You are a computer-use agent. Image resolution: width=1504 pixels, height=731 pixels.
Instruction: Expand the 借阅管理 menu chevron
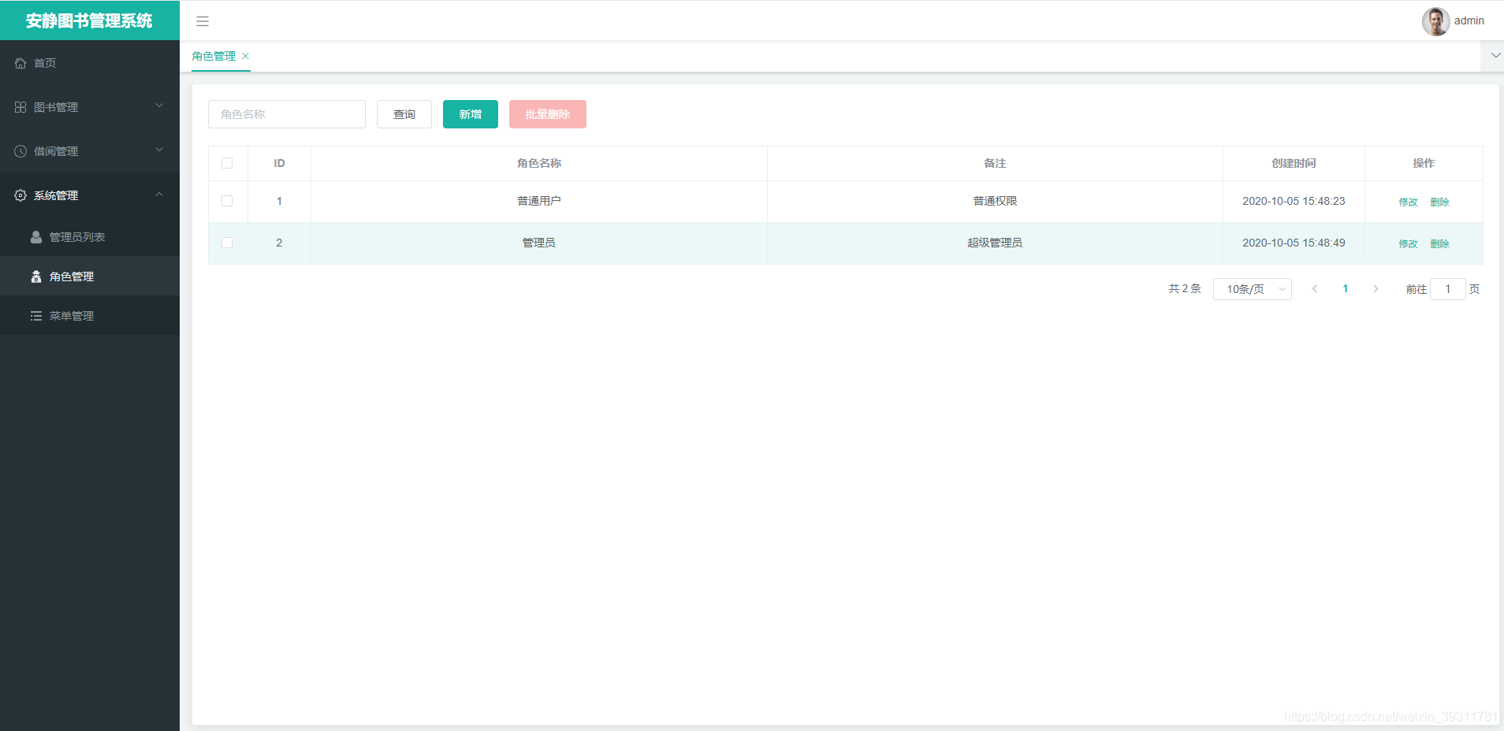click(159, 150)
